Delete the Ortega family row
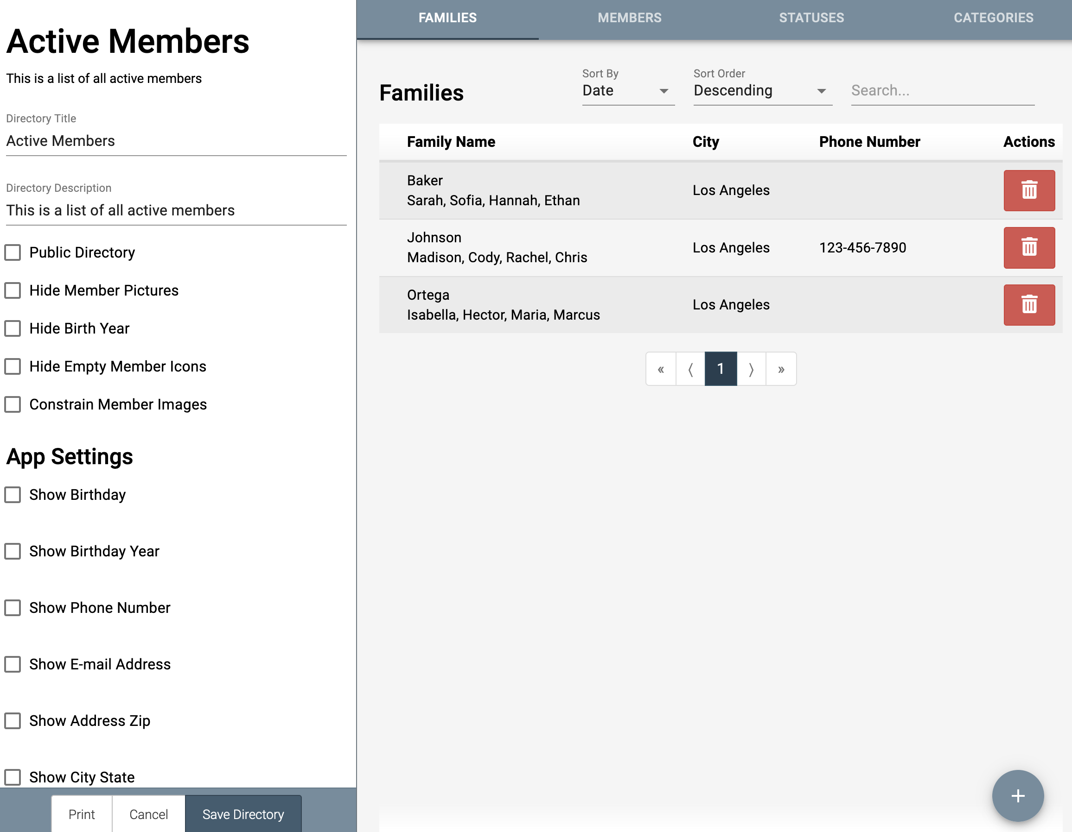 pyautogui.click(x=1029, y=304)
